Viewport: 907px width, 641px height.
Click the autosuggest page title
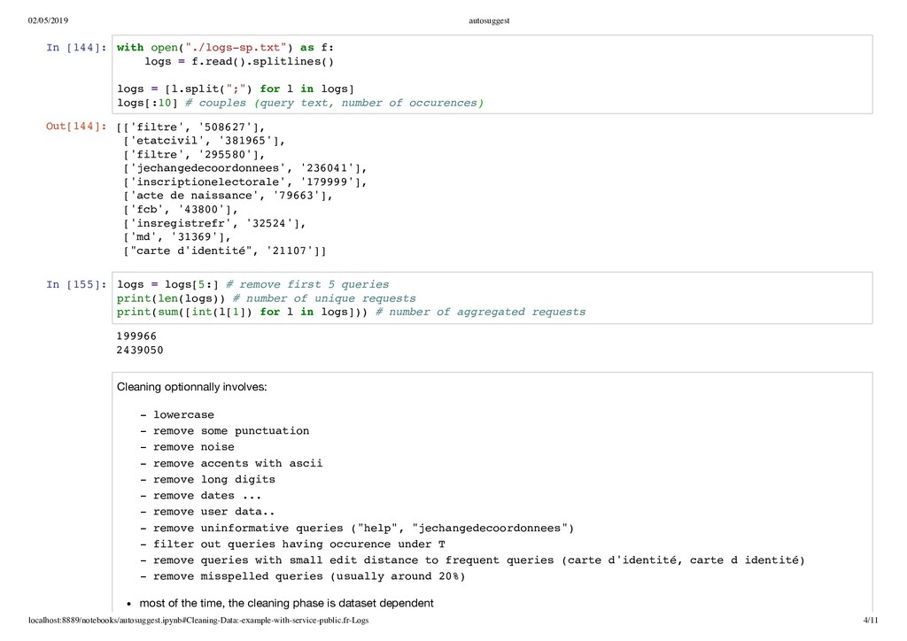489,21
